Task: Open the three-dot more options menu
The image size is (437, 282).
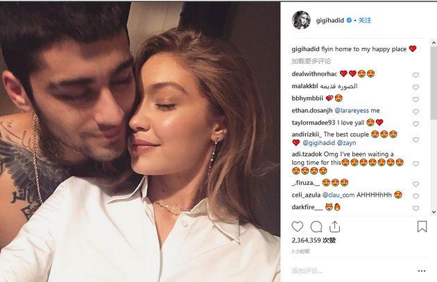Action: 422,271
